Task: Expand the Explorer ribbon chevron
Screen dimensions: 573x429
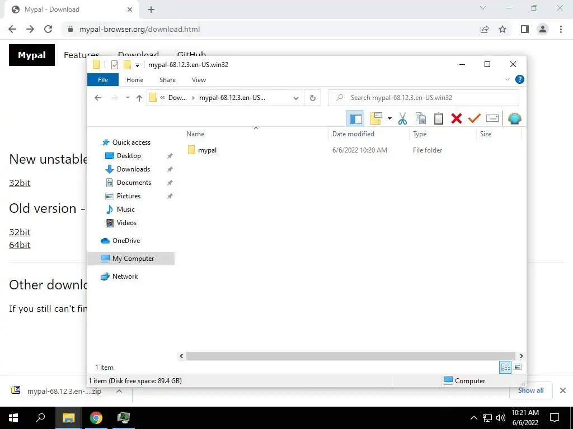Action: 507,79
